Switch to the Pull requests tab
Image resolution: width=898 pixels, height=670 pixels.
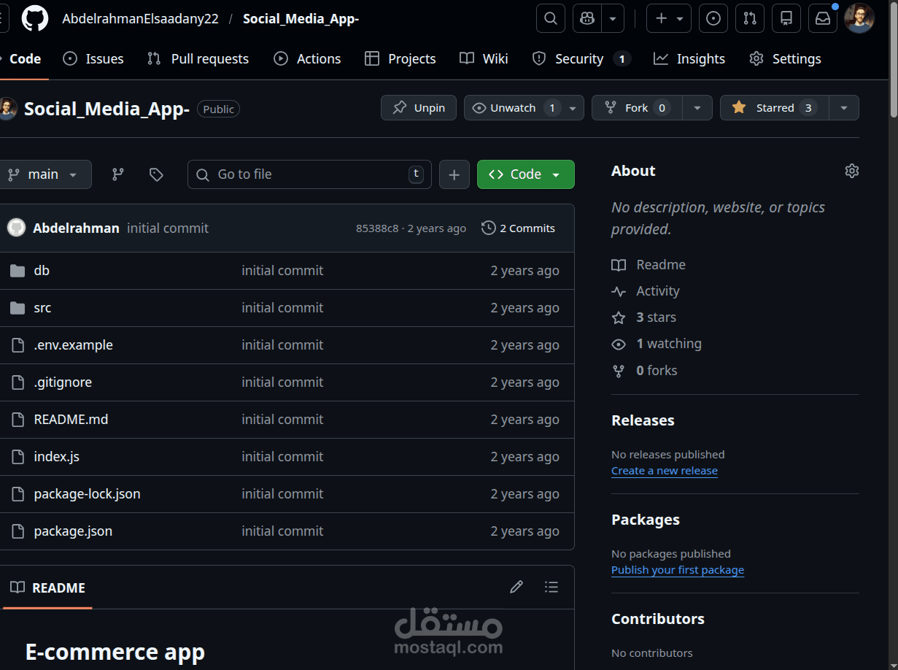coord(198,58)
